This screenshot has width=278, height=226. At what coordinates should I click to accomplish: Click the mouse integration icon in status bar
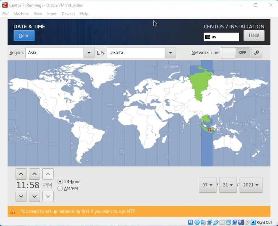[247, 222]
